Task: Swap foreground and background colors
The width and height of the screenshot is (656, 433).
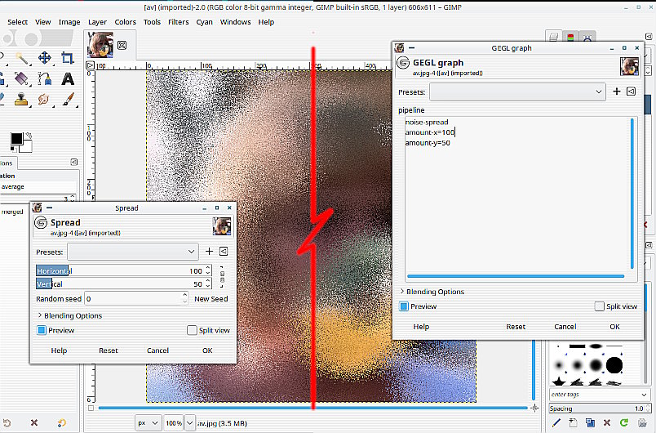Action: coord(29,136)
